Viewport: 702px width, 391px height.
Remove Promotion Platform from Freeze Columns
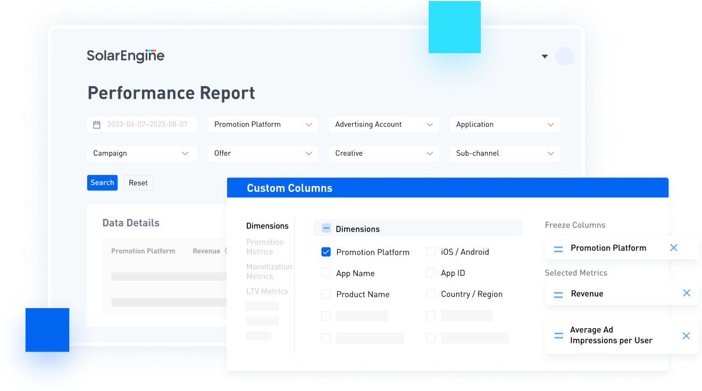(674, 248)
